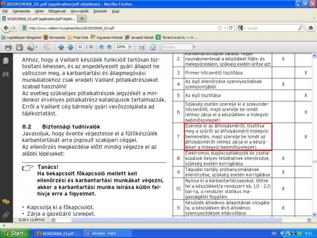Image resolution: width=317 pixels, height=238 pixels.
Task: Zoom in on the PDF
Action: click(109, 47)
